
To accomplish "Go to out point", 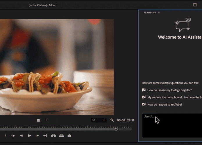I will 45,136.
